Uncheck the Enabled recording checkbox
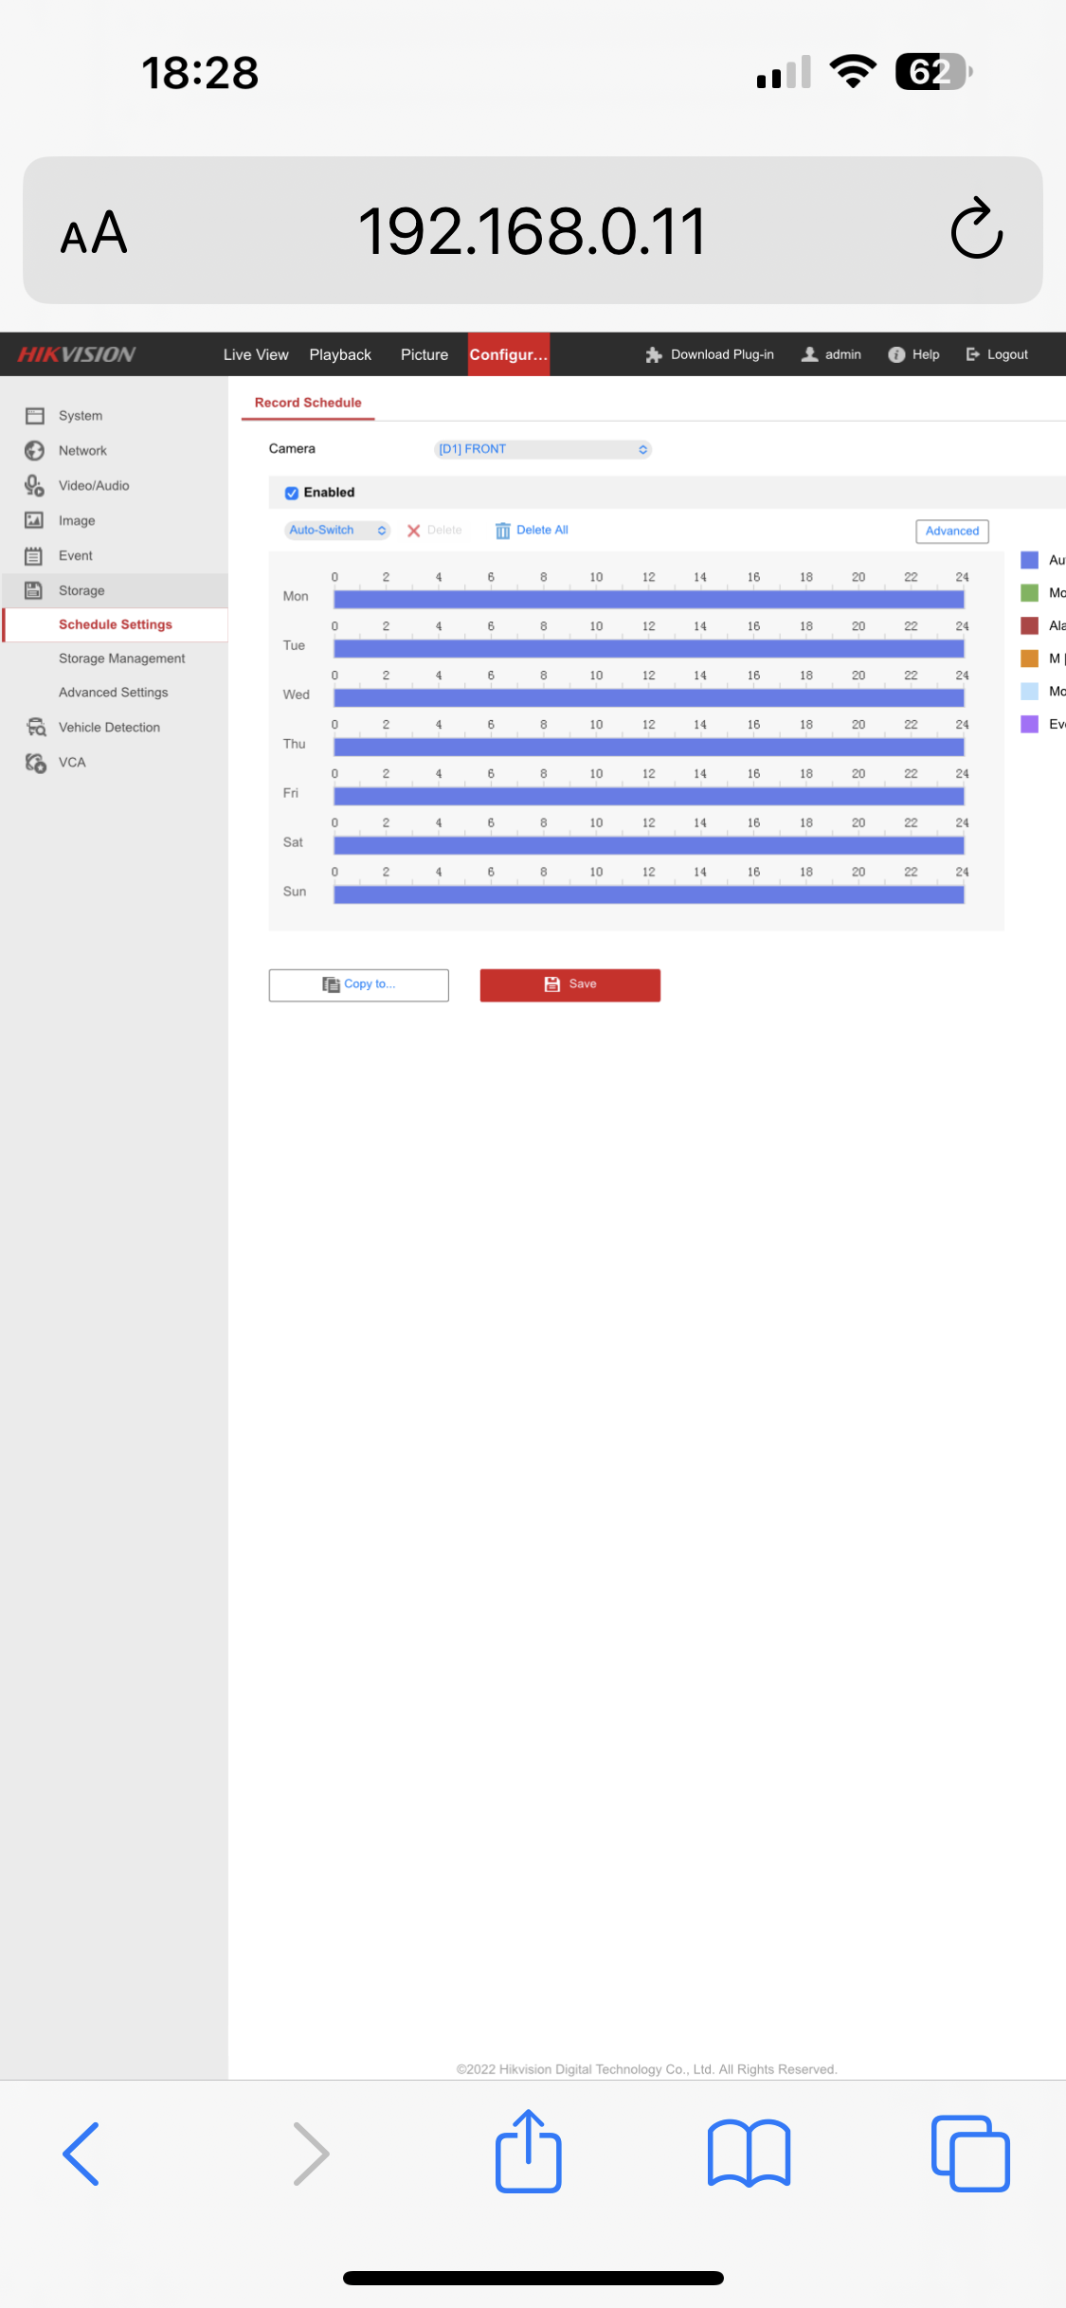1066x2308 pixels. pyautogui.click(x=292, y=493)
